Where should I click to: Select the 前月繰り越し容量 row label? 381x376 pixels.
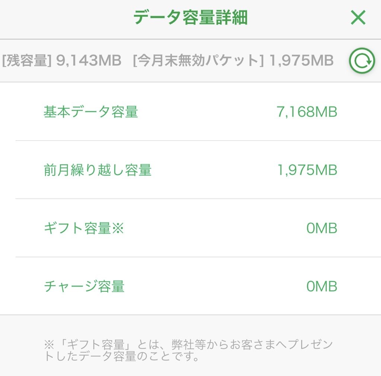97,170
